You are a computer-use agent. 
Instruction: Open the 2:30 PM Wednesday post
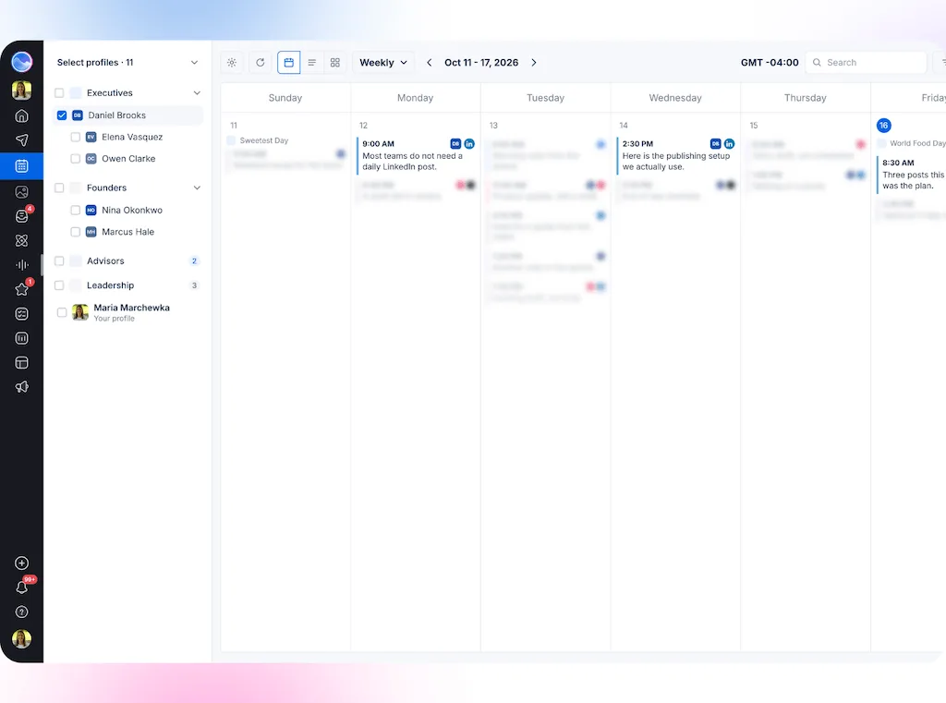click(x=676, y=155)
